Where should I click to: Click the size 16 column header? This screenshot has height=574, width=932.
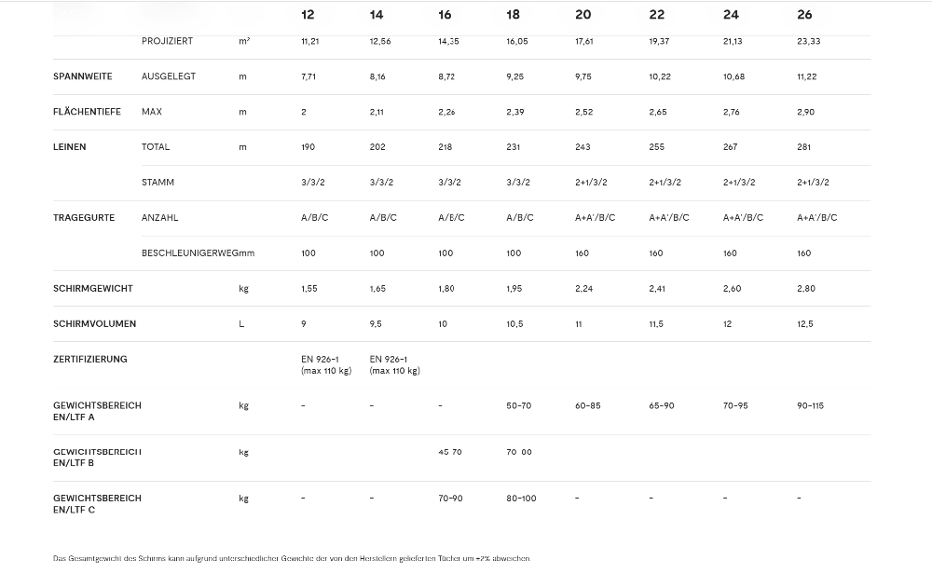pyautogui.click(x=445, y=15)
